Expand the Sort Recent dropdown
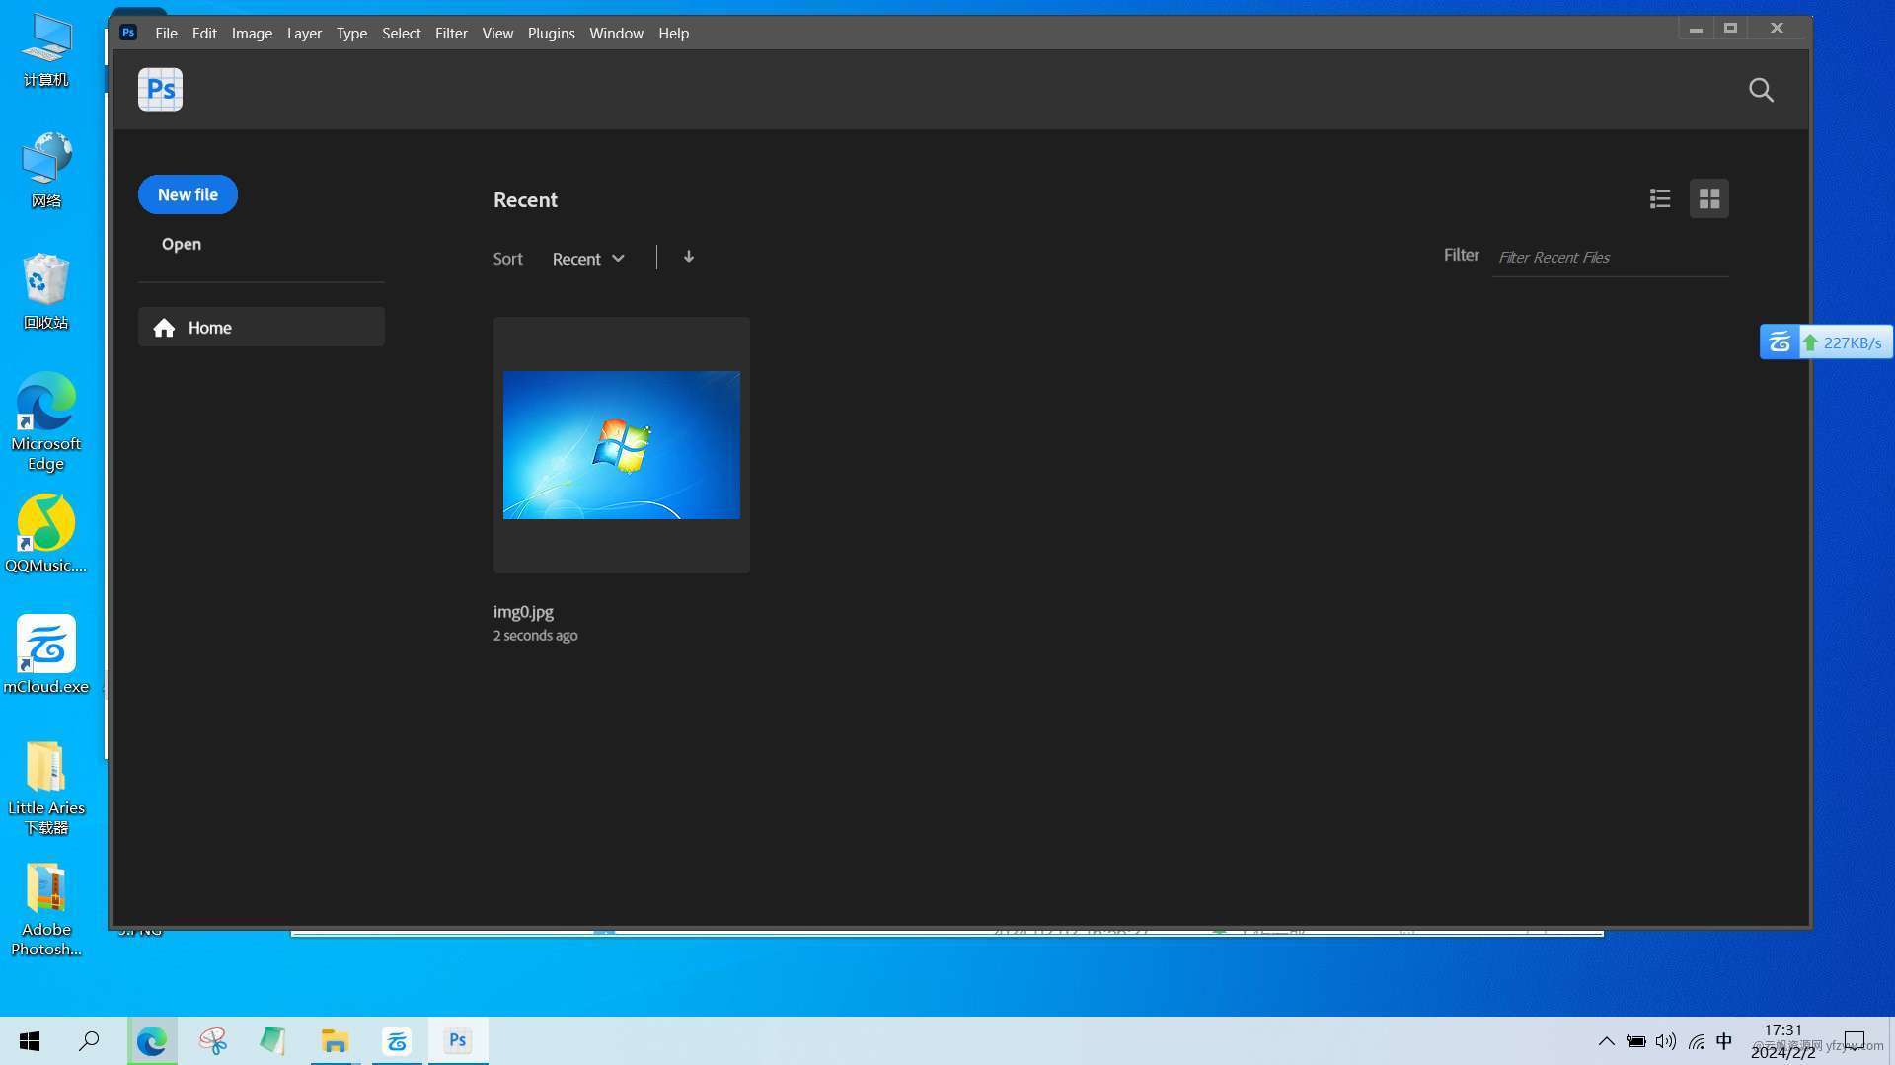 pyautogui.click(x=588, y=259)
